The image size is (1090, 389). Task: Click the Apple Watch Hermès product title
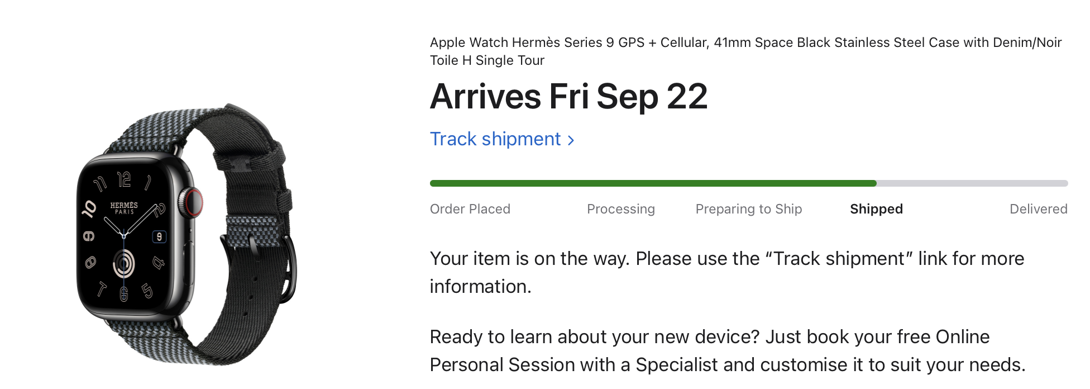pos(745,51)
